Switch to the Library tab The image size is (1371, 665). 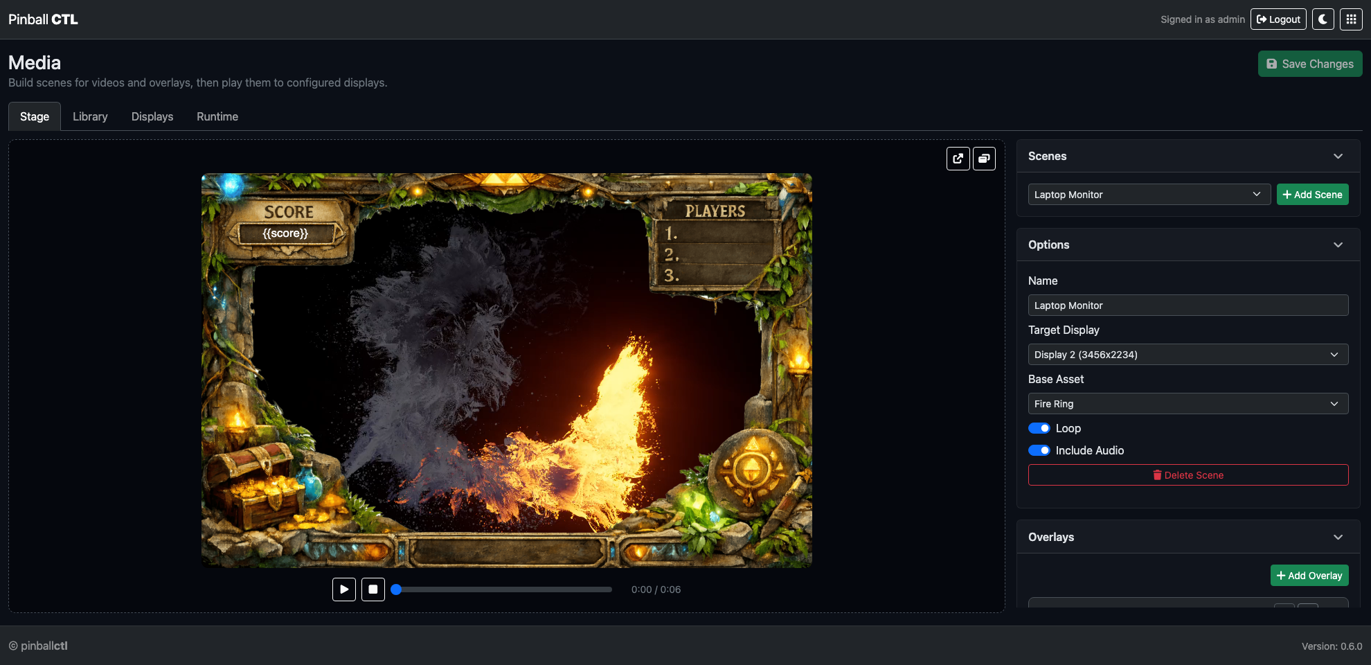pos(90,116)
